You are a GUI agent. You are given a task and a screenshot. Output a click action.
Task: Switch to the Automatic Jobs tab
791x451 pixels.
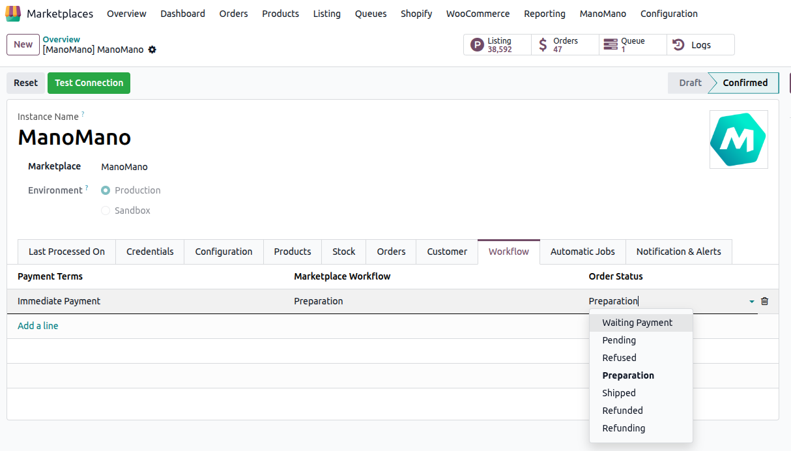tap(582, 252)
